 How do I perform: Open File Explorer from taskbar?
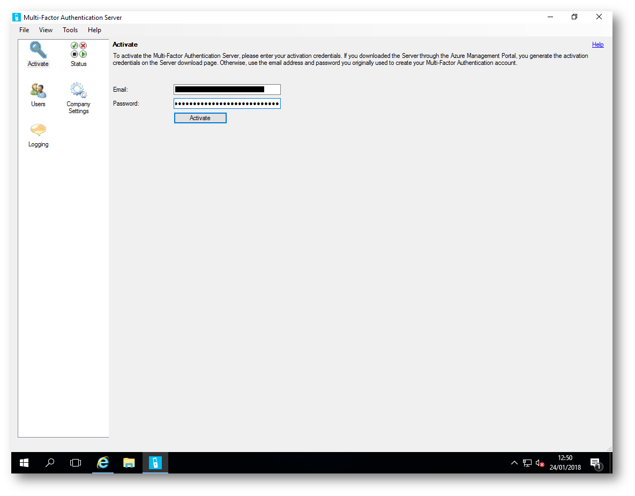pos(129,463)
